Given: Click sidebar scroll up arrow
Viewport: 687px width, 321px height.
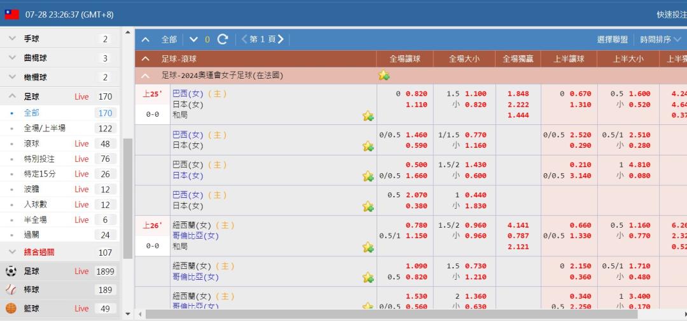Looking at the screenshot, I should (127, 32).
